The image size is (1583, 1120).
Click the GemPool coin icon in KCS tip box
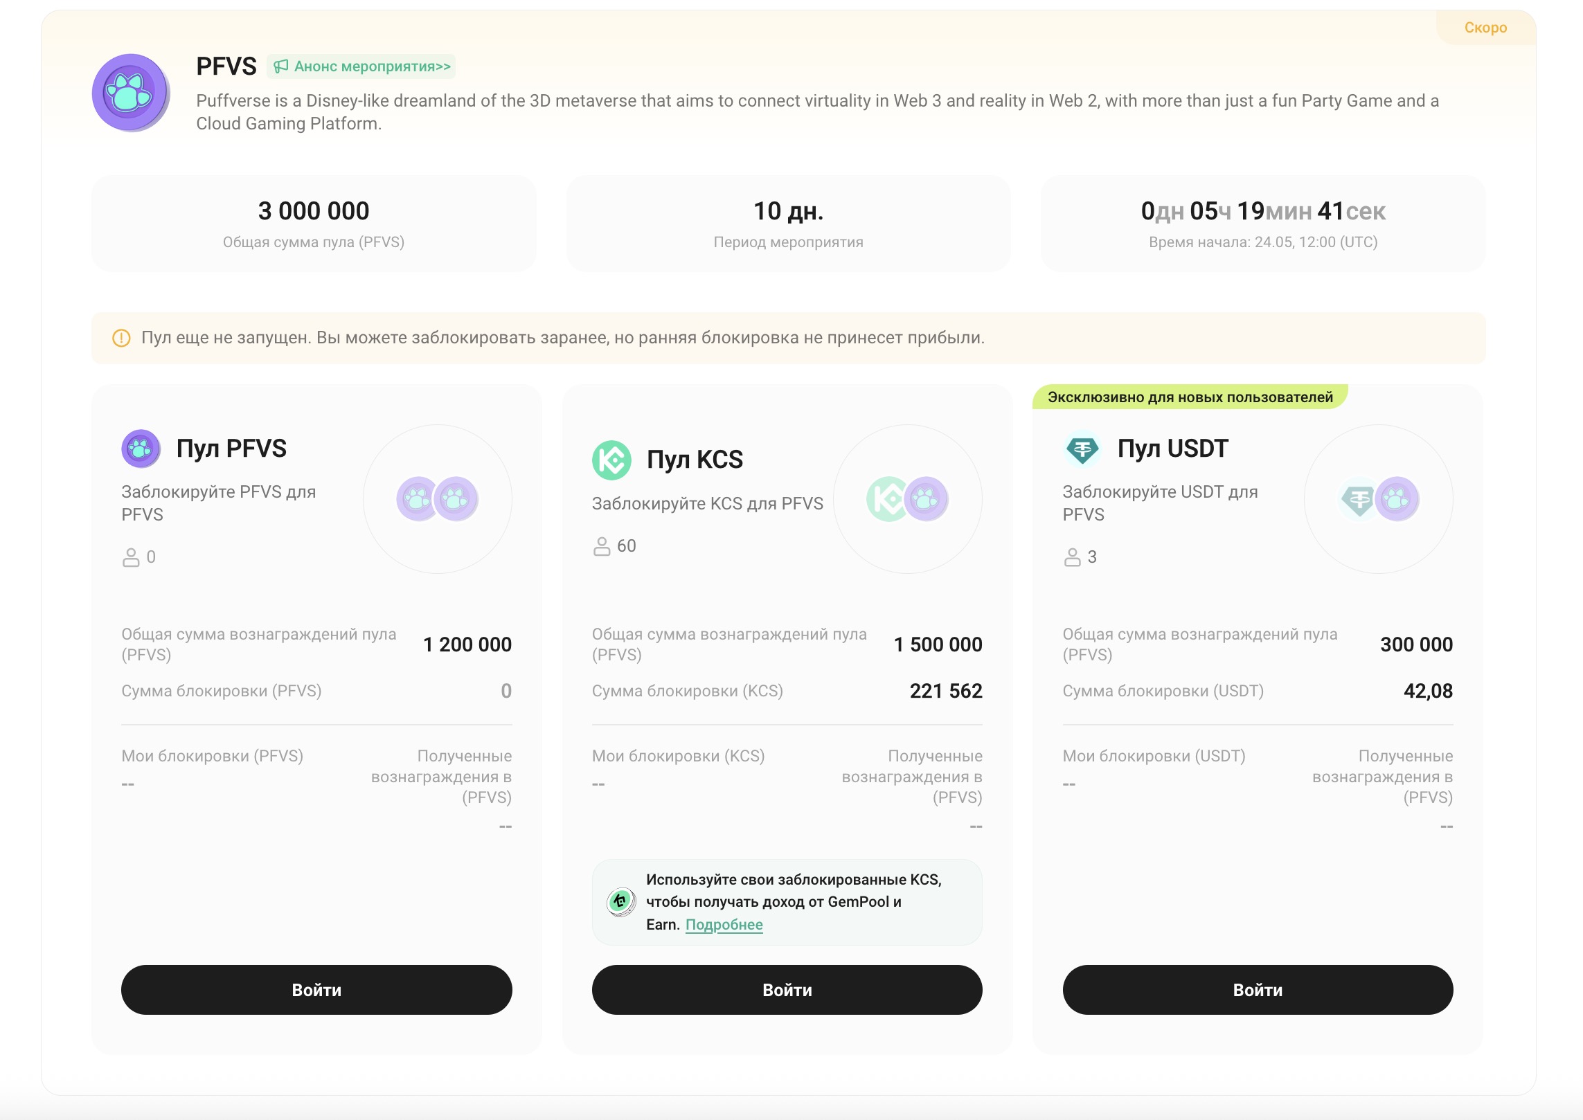coord(621,902)
